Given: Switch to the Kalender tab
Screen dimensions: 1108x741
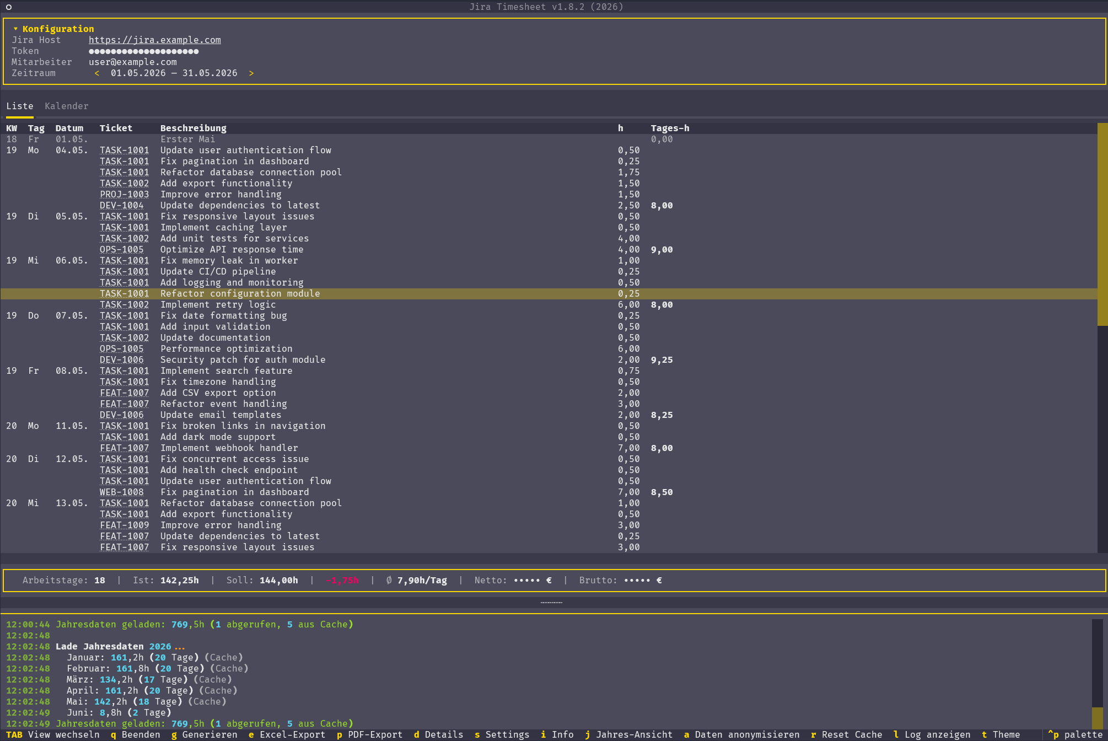Looking at the screenshot, I should pyautogui.click(x=67, y=106).
